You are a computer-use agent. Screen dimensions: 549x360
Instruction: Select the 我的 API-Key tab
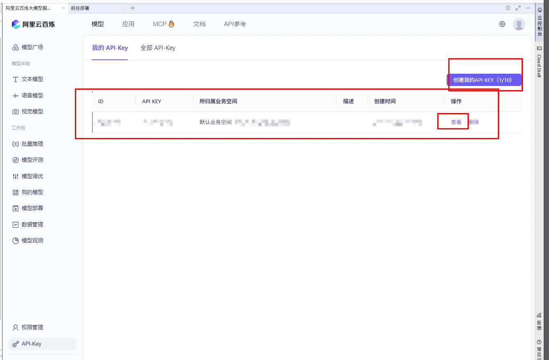[x=110, y=48]
